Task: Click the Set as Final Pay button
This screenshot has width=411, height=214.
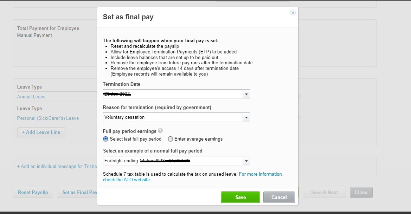Action: pos(78,192)
